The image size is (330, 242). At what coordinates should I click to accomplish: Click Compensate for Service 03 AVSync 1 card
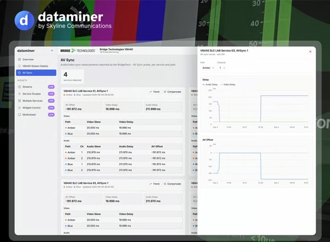coord(172,184)
